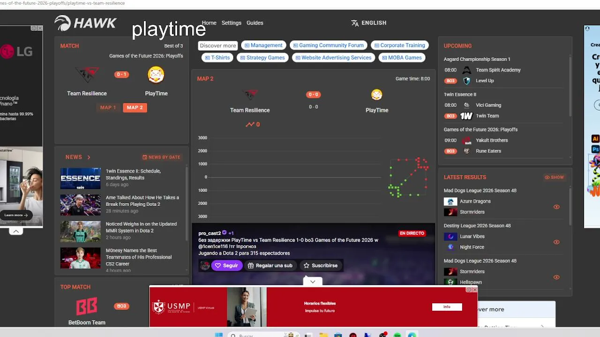The image size is (600, 337).
Task: Click the Rune Eaters team logo
Action: pyautogui.click(x=466, y=151)
